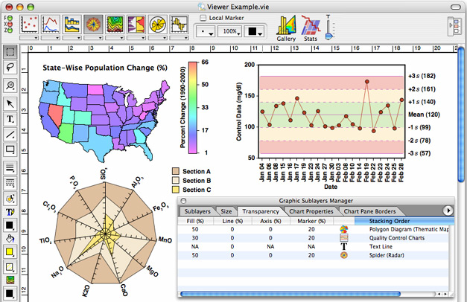Viewport: 467px width, 302px height.
Task: Toggle the Z green indicator light
Action: (x=10, y=30)
